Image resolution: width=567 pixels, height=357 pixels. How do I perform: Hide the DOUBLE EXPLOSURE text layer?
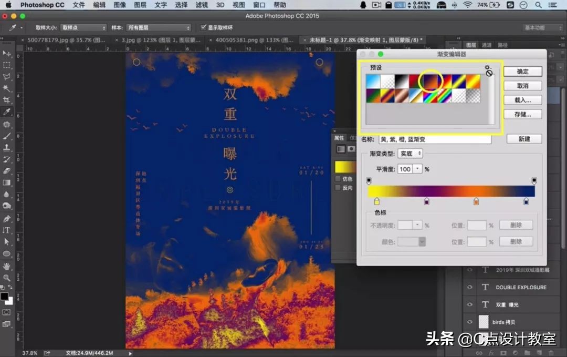[x=470, y=287]
